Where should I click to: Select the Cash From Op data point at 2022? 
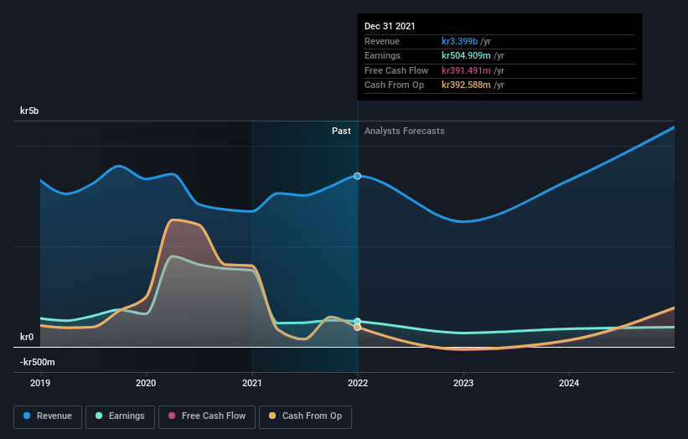click(358, 328)
